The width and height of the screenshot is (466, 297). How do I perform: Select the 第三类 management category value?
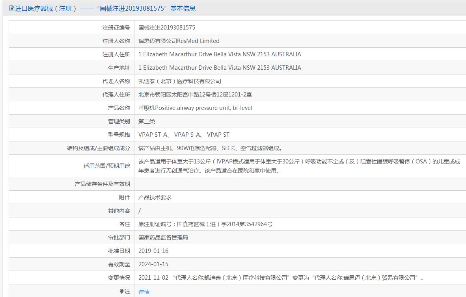coord(147,121)
